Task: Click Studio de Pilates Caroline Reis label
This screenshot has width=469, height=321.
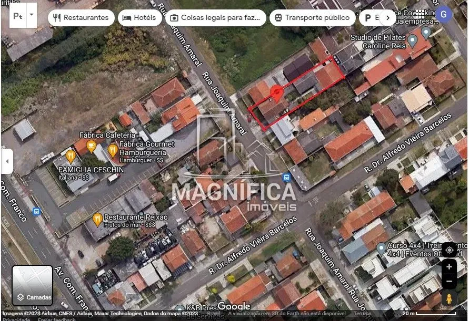Action: [378, 42]
